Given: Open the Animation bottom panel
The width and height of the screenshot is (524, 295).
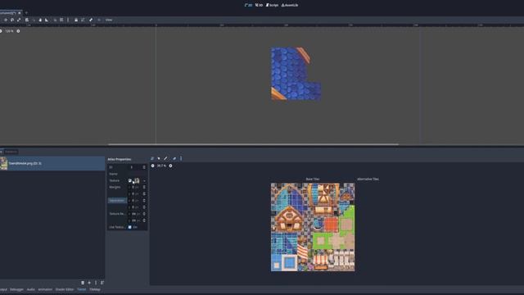Looking at the screenshot, I should (45, 289).
